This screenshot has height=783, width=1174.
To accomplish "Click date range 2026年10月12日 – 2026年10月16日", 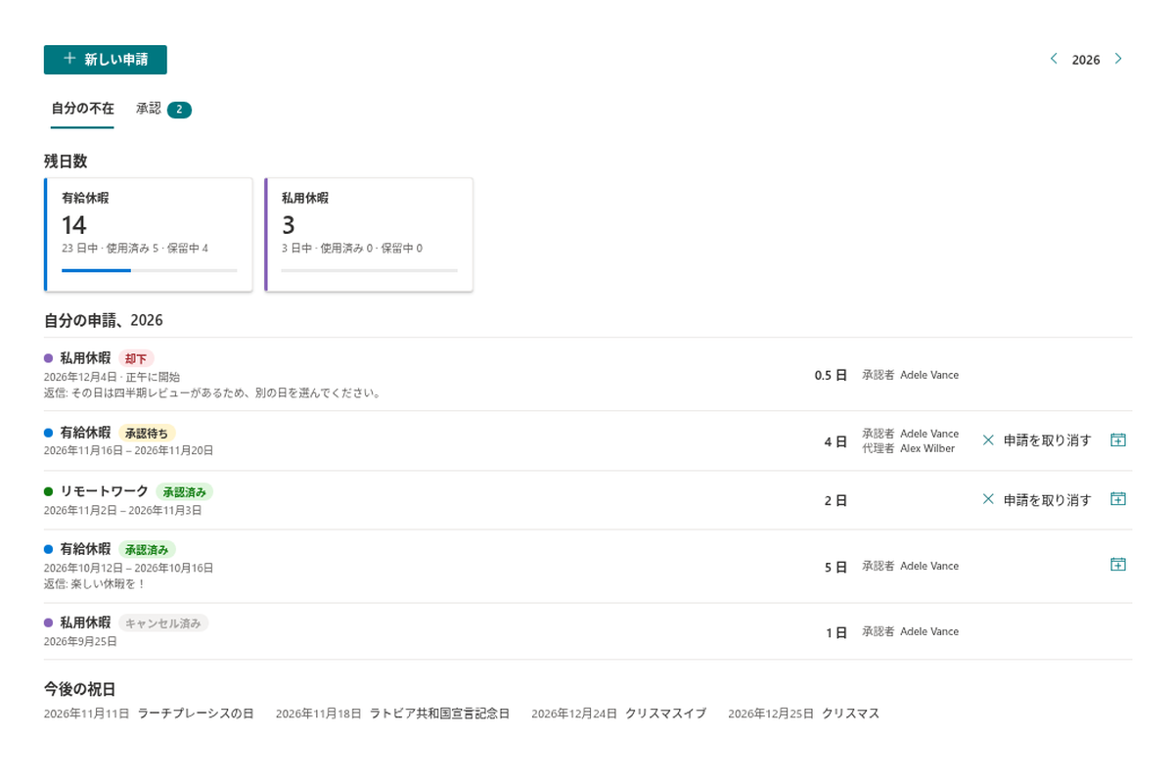I will [x=128, y=568].
